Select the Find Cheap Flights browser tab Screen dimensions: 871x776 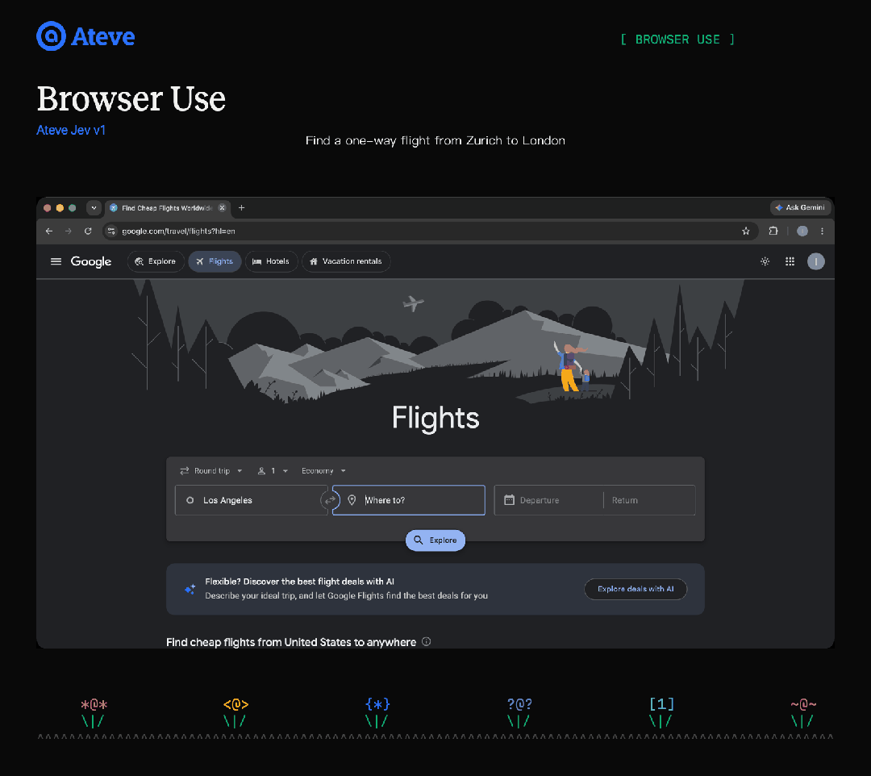click(x=167, y=208)
